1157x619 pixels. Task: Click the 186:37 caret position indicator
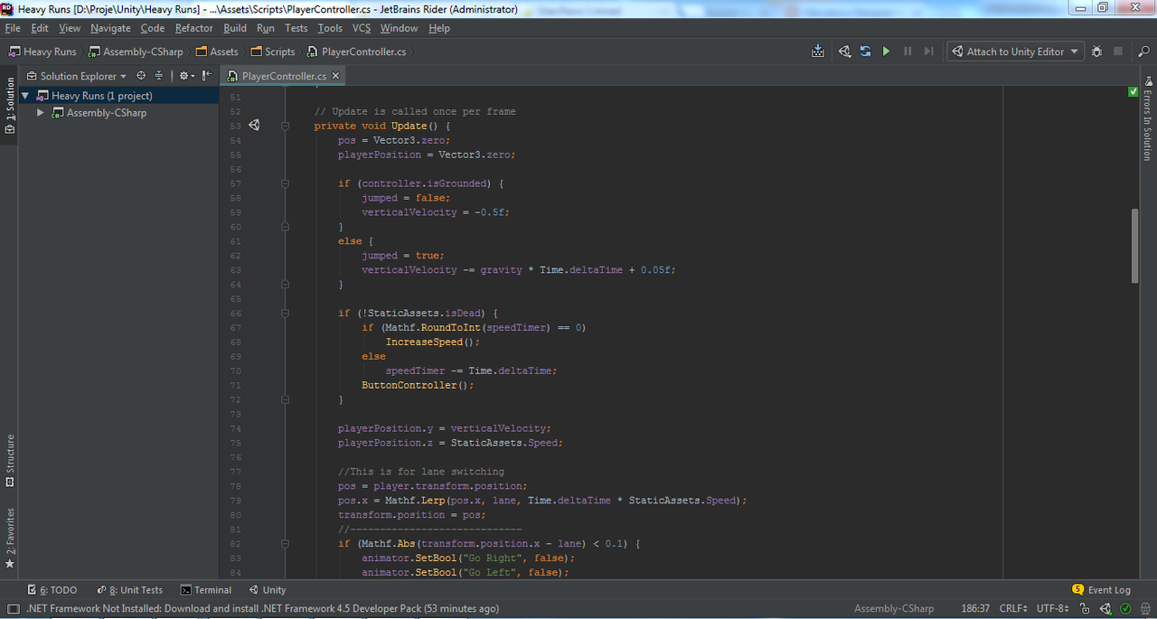click(x=975, y=608)
